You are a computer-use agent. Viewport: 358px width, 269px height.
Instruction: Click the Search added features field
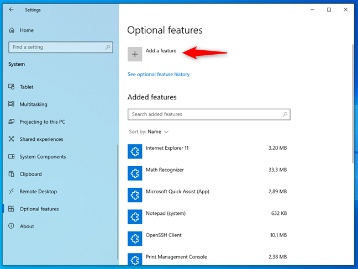[209, 114]
